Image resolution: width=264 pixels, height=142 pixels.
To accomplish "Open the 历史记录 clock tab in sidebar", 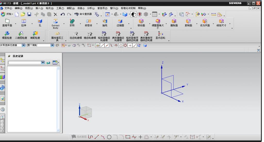I will (x=3, y=109).
